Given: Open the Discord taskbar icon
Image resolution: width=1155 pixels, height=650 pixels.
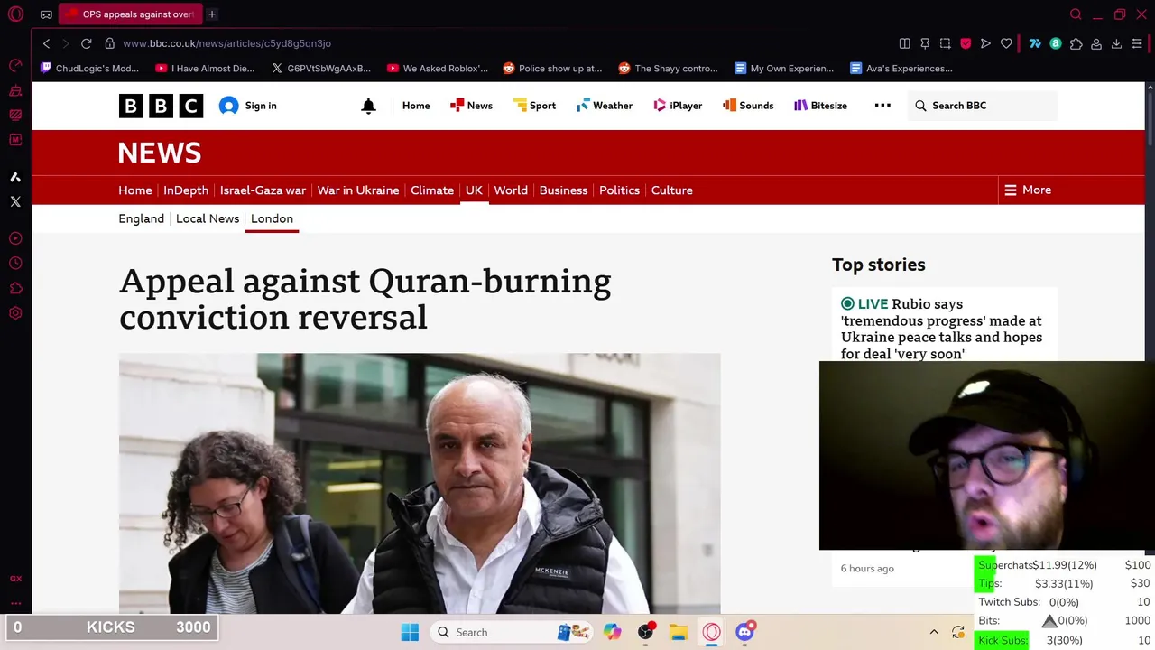Looking at the screenshot, I should pyautogui.click(x=745, y=632).
